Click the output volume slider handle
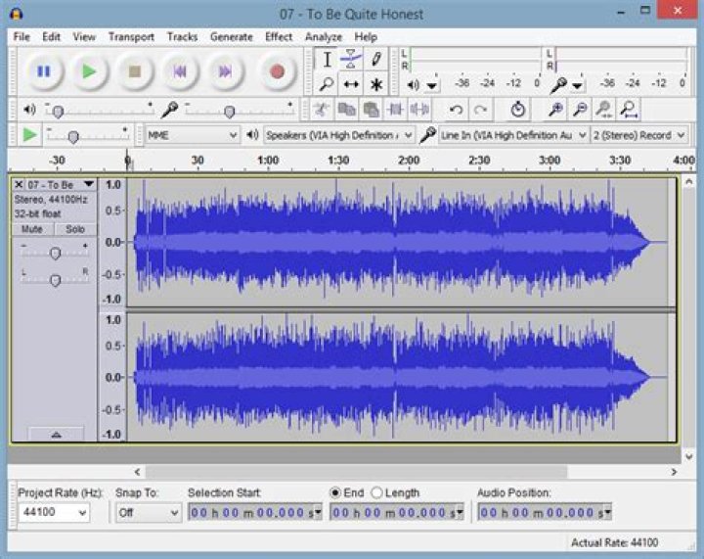 coord(58,111)
